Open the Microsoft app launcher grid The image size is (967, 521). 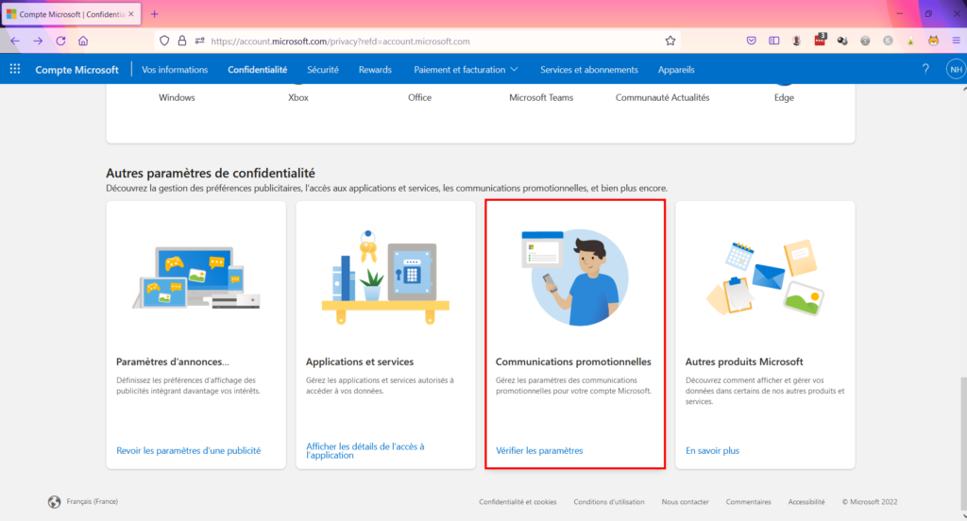click(x=15, y=69)
